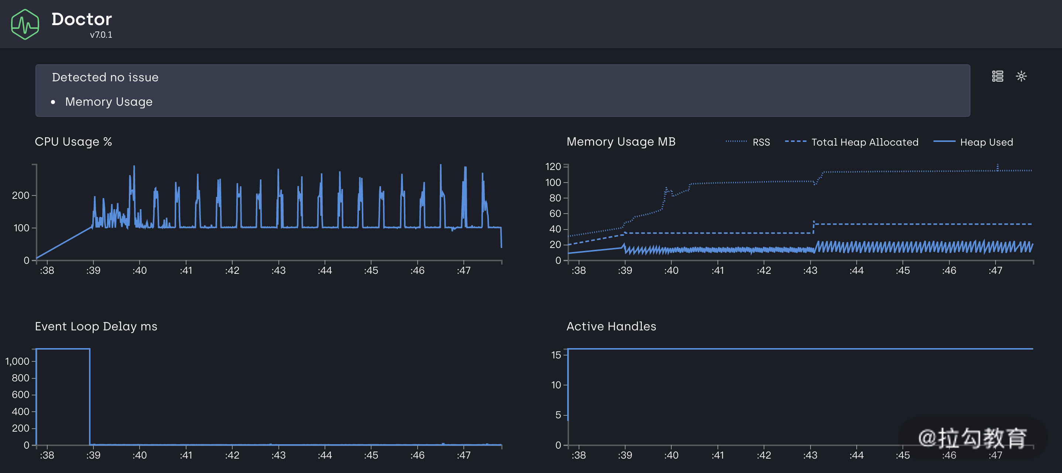Toggle the Heap Used legend entry
Screen dimensions: 1062x473
(986, 142)
